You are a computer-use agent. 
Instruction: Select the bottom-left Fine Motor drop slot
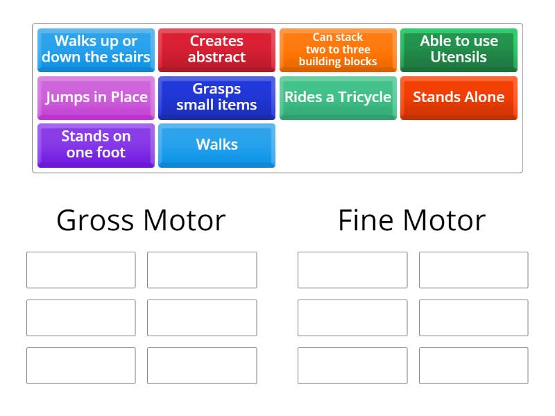tap(352, 365)
